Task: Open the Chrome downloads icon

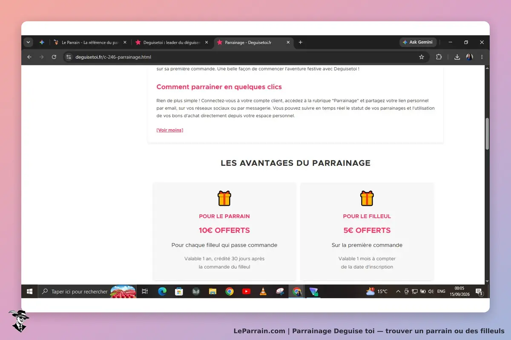Action: 457,57
